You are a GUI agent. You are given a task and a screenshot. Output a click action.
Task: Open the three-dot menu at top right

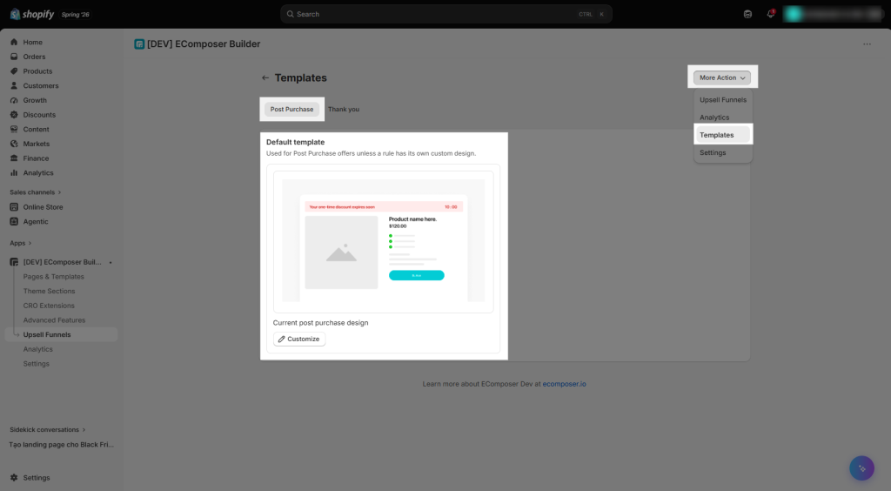click(x=867, y=44)
